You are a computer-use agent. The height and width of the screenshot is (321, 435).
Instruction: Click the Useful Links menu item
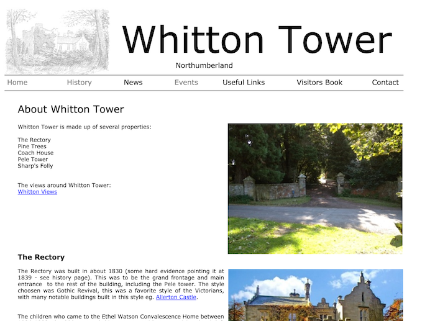pos(244,83)
